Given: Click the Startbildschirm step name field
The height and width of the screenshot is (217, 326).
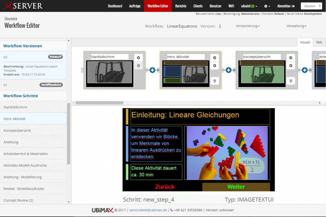Looking at the screenshot, I should (110, 57).
